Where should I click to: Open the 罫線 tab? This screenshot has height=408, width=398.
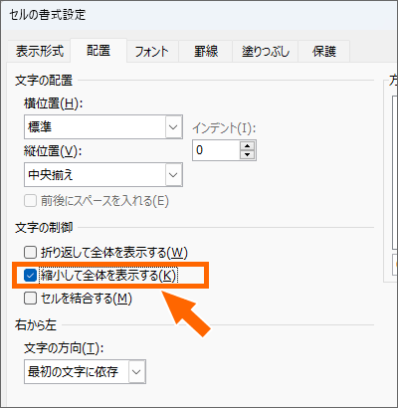(x=206, y=52)
